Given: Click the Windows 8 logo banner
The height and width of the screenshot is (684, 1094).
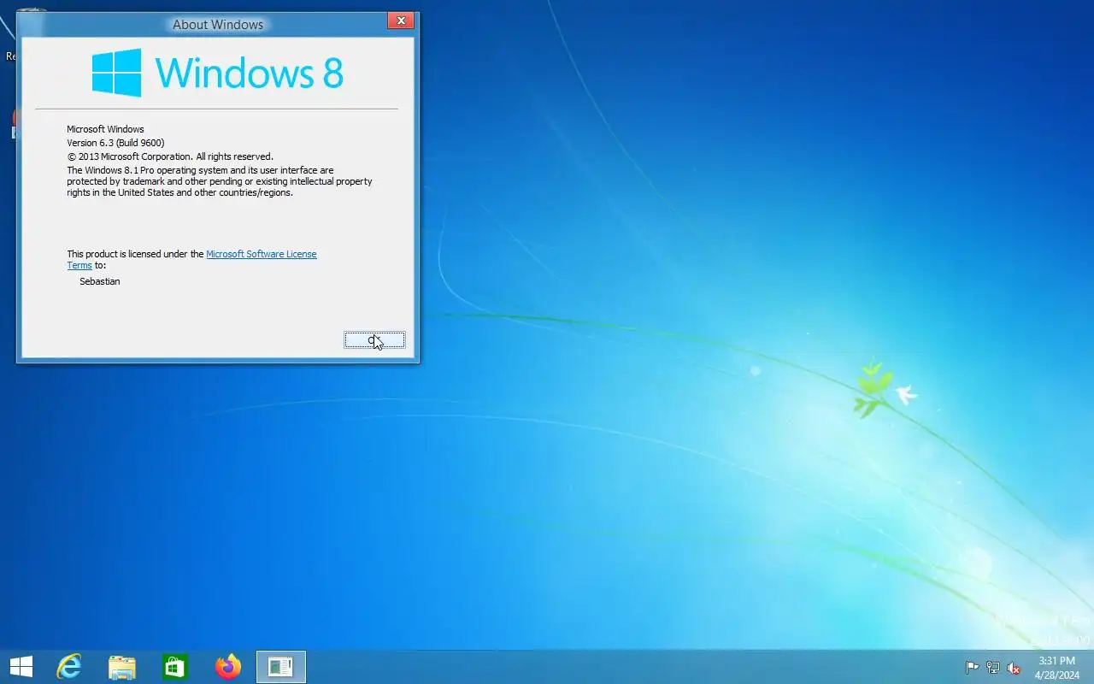Looking at the screenshot, I should click(x=218, y=73).
